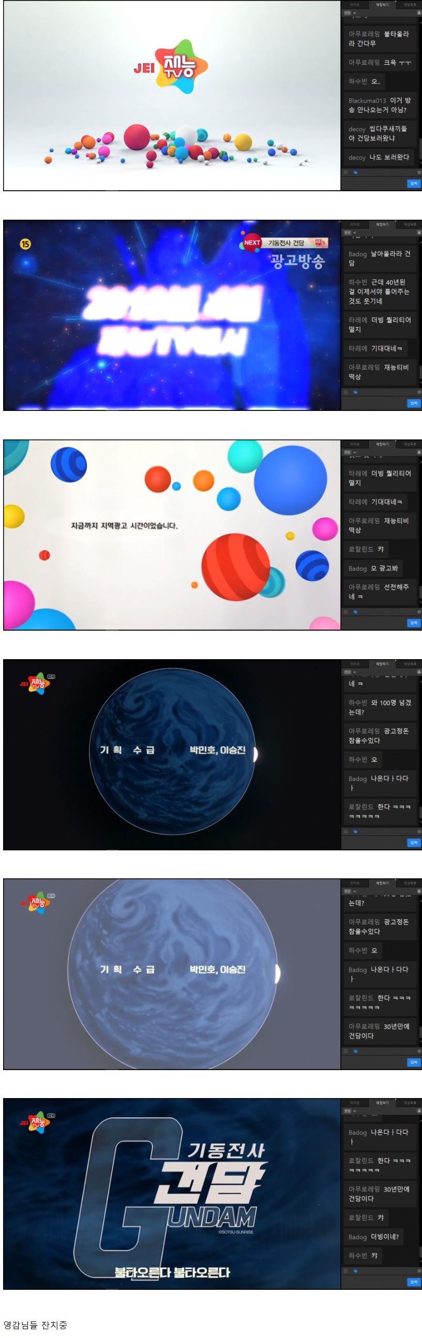This screenshot has width=422, height=1338.
Task: Click the message '하수빈 와 100명 넘겠는데?' in the dark planet screenshot
Action: click(380, 707)
